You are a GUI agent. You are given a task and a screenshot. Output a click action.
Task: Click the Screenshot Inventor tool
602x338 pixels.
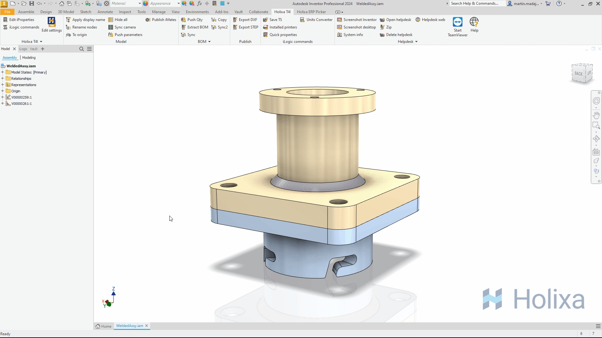(x=357, y=20)
